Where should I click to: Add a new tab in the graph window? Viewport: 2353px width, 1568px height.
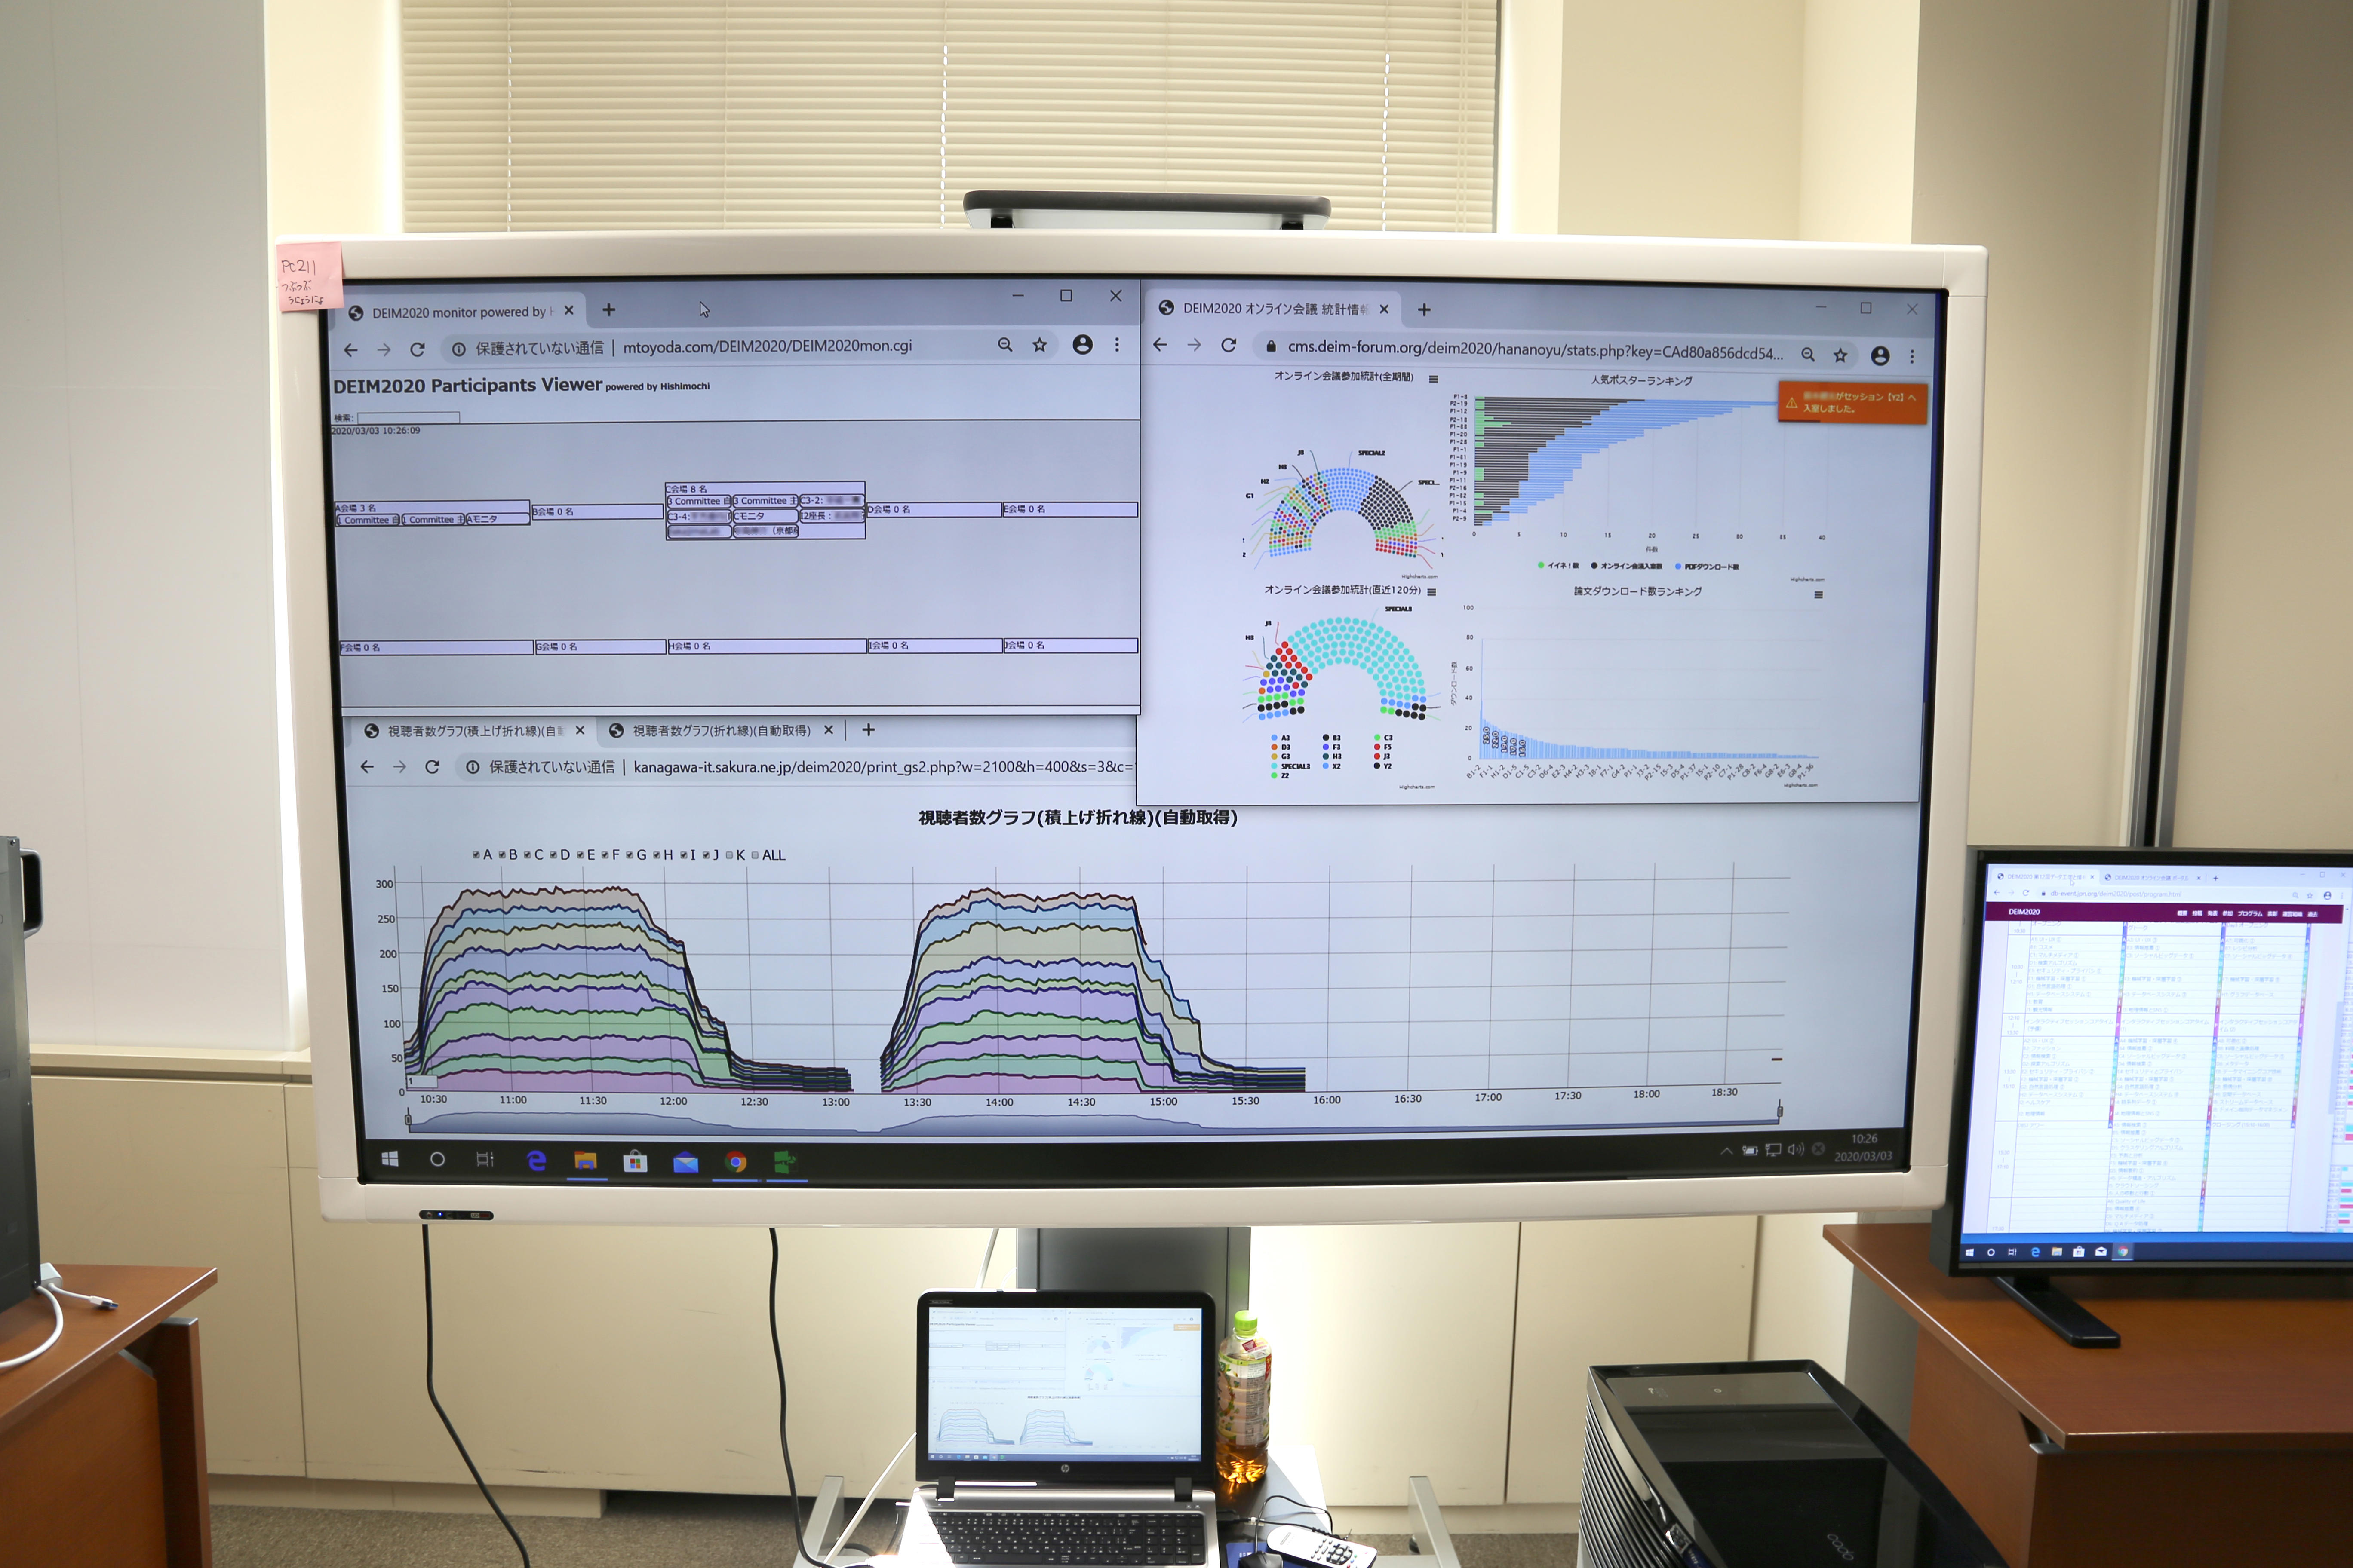coord(868,730)
